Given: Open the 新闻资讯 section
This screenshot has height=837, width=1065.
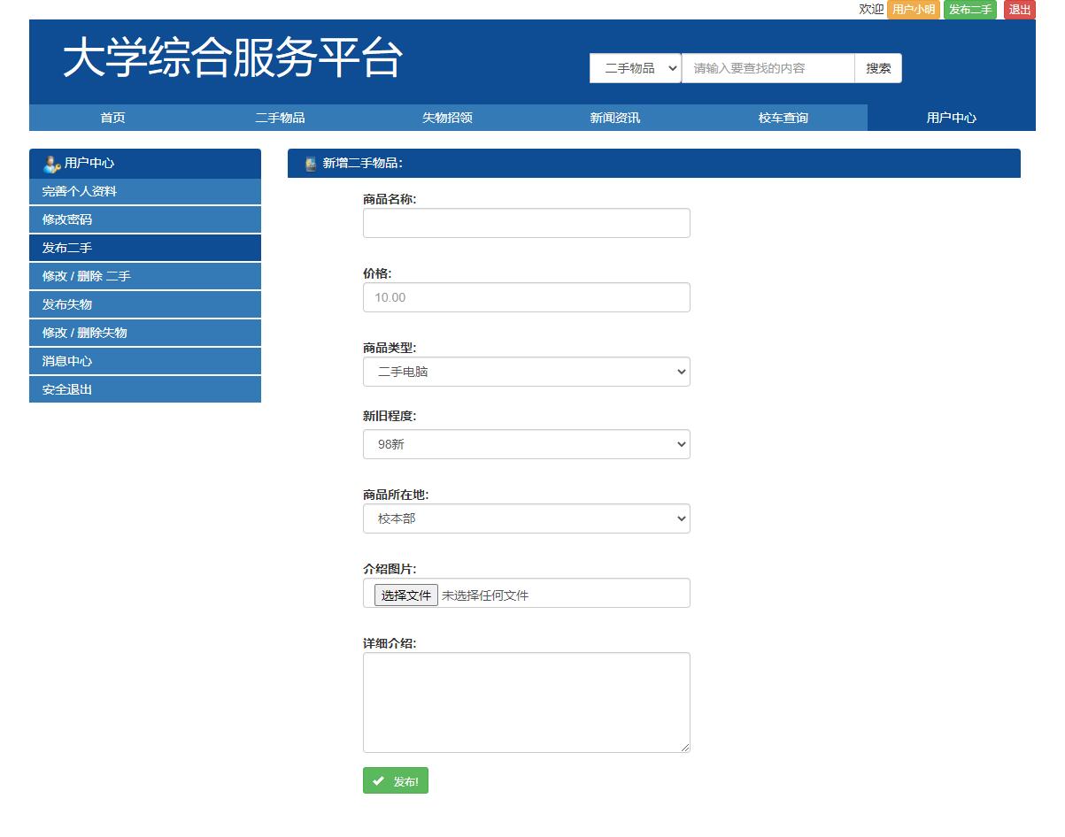Looking at the screenshot, I should point(614,117).
